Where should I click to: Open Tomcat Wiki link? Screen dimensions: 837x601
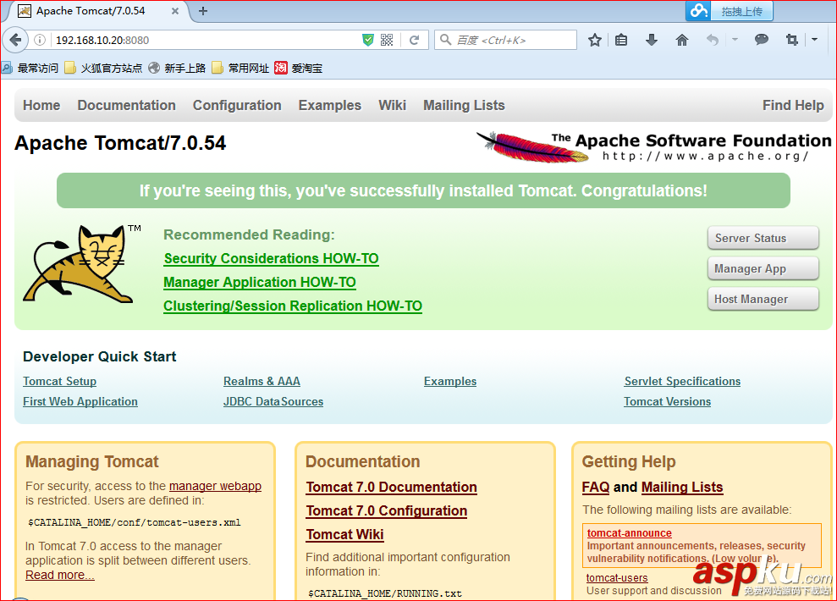[344, 534]
